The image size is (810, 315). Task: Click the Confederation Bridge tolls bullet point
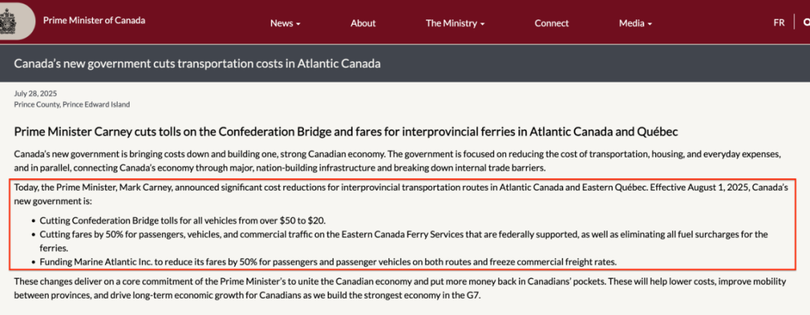[x=182, y=220]
